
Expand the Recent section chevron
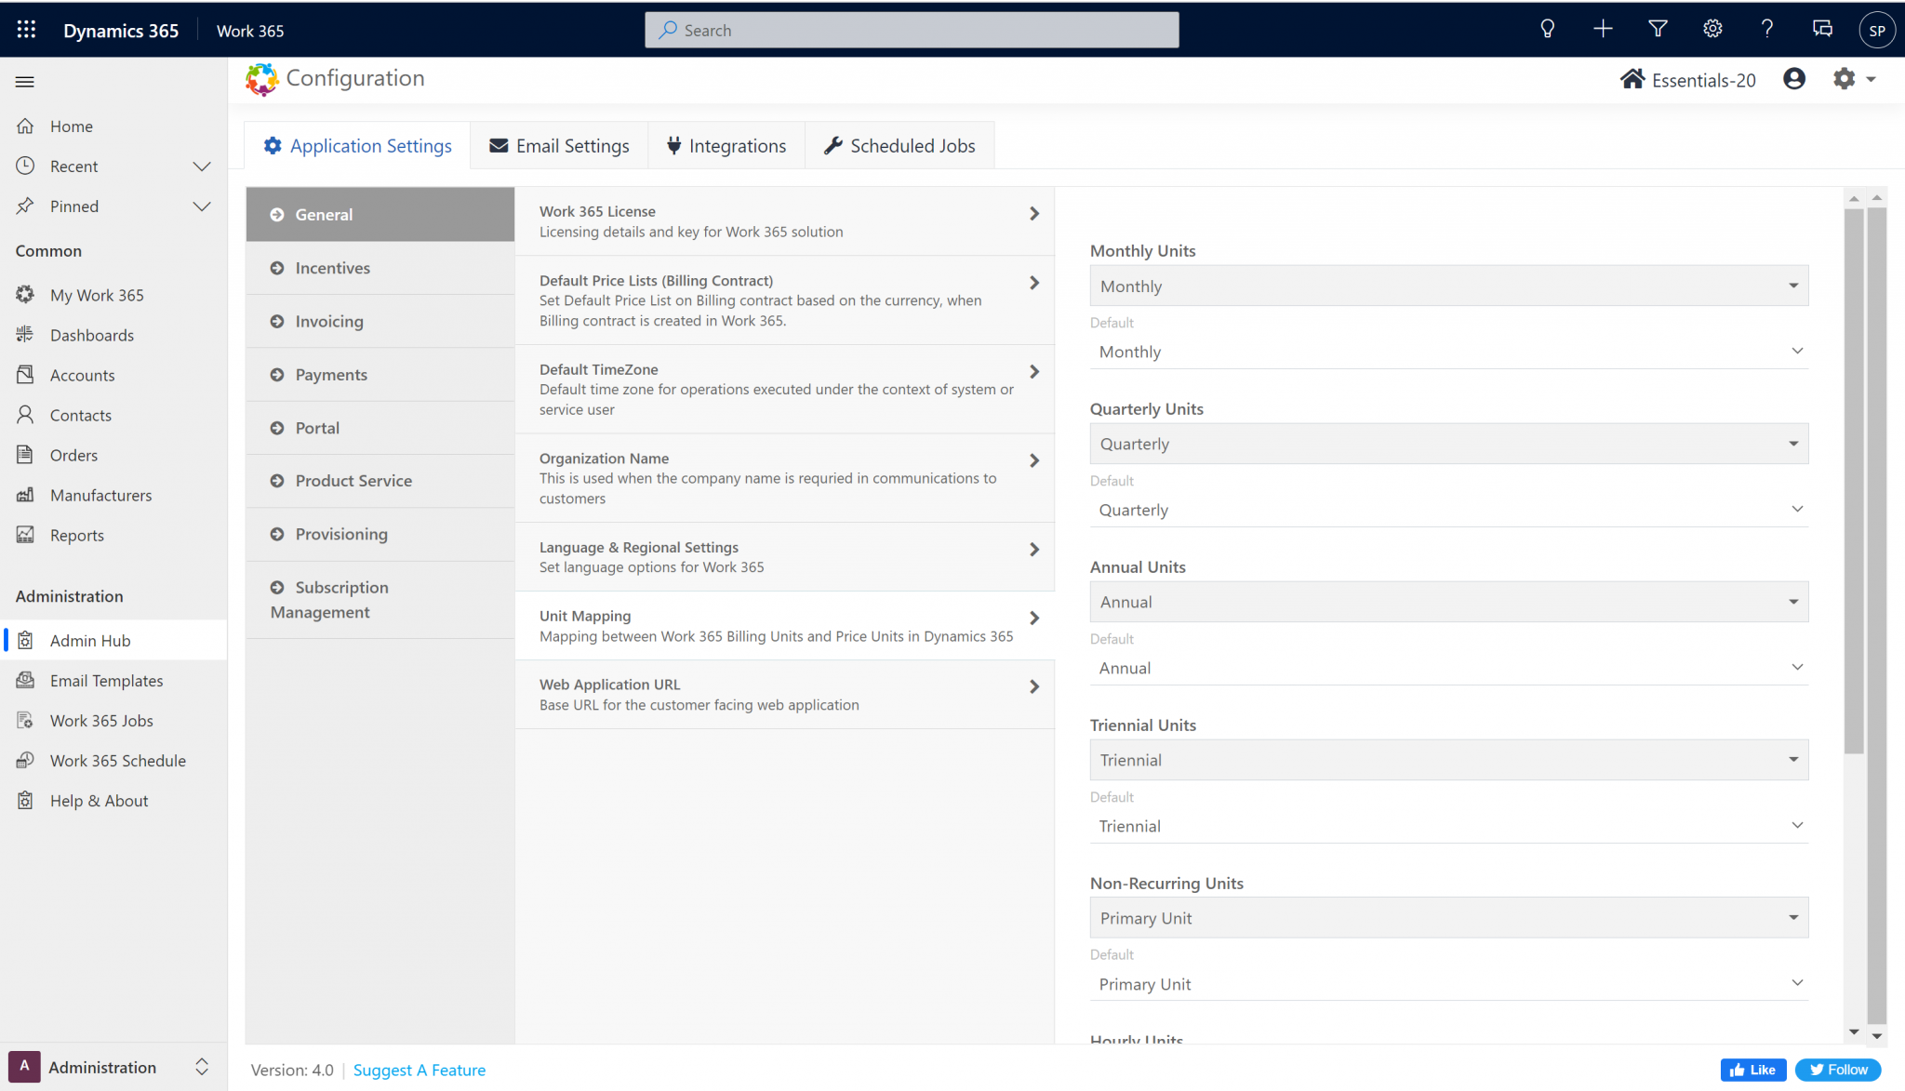pos(202,166)
